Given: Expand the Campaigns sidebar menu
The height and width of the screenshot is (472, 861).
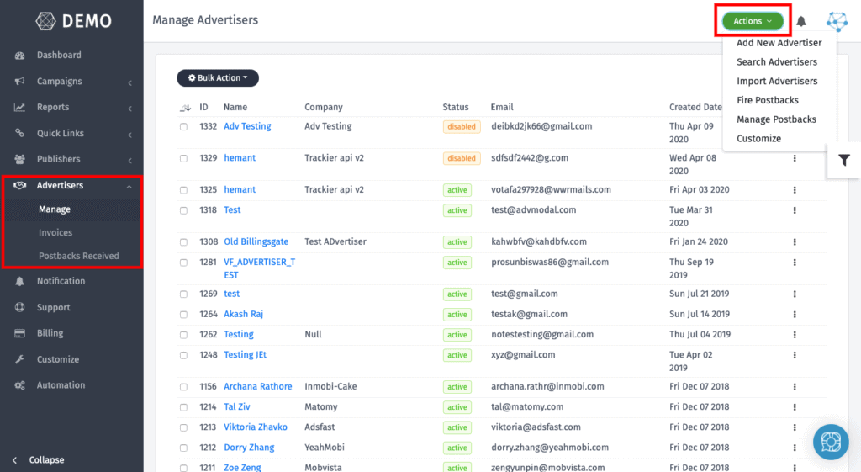Looking at the screenshot, I should tap(129, 83).
